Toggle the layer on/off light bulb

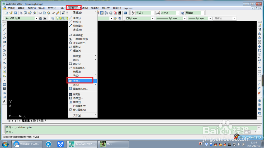coord(57,18)
